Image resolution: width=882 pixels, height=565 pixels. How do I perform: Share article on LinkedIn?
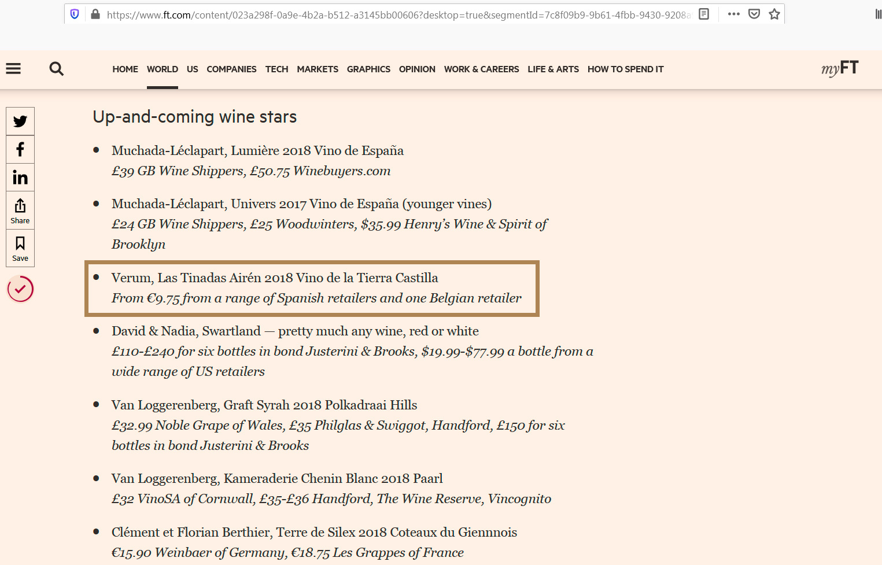20,178
